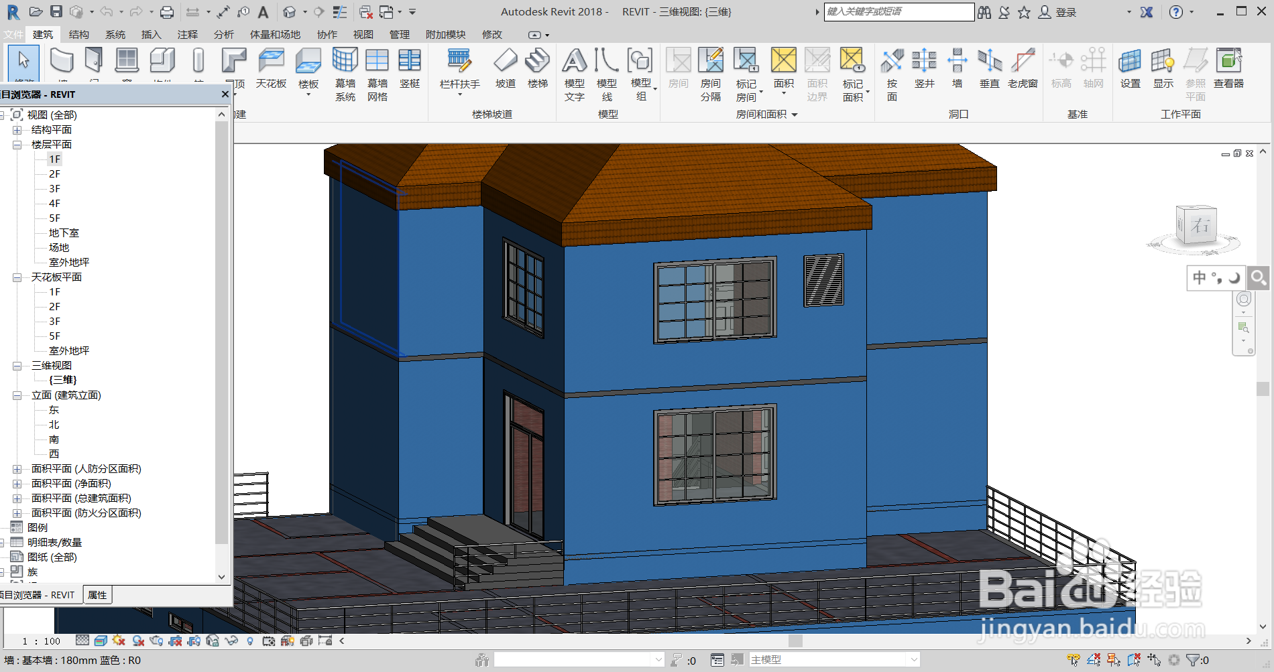Activate the 老虎窗 dormer opening tool
The image size is (1274, 672).
pos(1024,67)
